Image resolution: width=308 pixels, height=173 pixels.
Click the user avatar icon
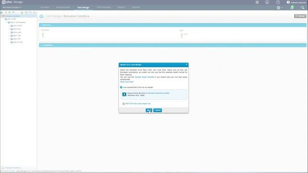coord(288,2)
